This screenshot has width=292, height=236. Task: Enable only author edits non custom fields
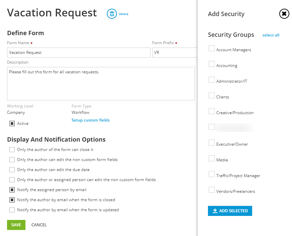[x=12, y=160]
